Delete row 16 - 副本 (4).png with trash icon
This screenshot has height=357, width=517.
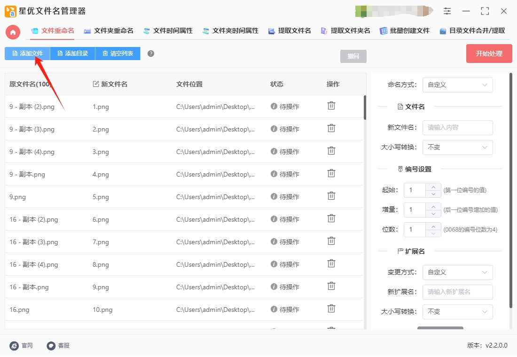click(x=331, y=264)
